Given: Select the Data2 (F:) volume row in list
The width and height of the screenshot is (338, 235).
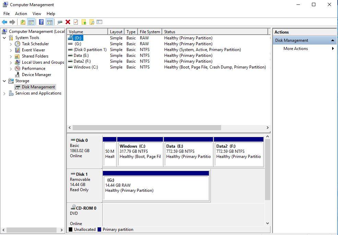Looking at the screenshot, I should click(169, 61).
